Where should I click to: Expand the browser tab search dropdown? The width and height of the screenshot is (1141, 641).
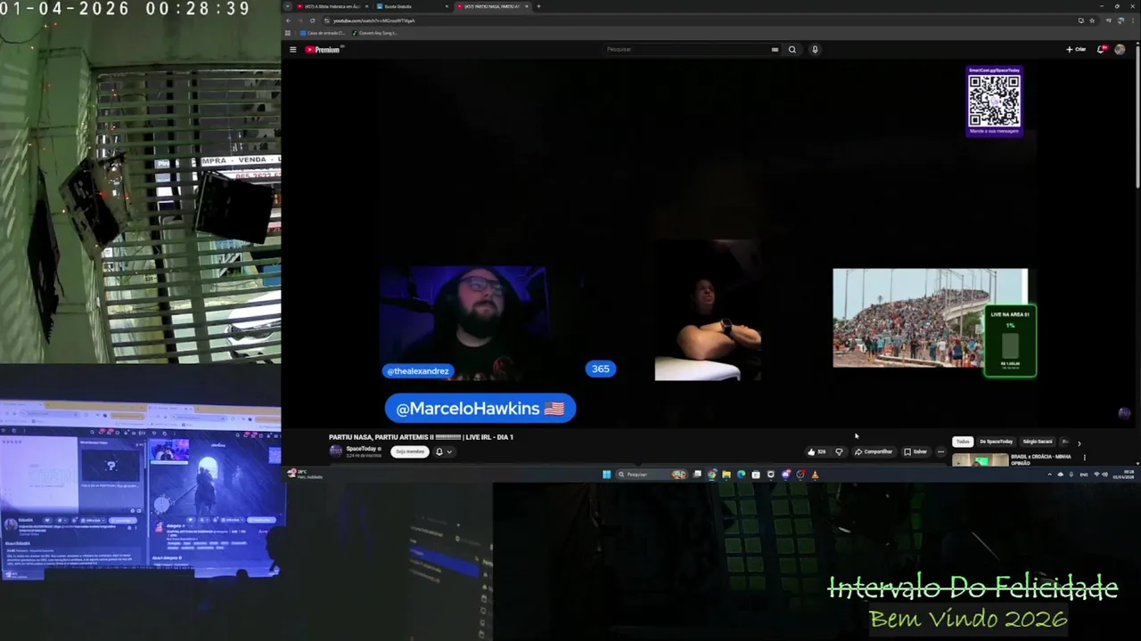(287, 6)
